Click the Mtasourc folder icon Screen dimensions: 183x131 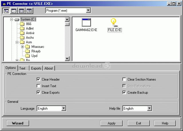coord(27,47)
